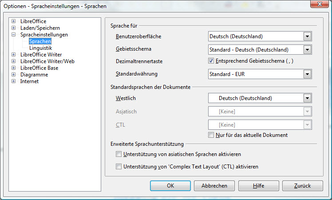Image resolution: width=332 pixels, height=200 pixels.
Task: Expand the LibreOffice Base node
Action: click(x=14, y=68)
